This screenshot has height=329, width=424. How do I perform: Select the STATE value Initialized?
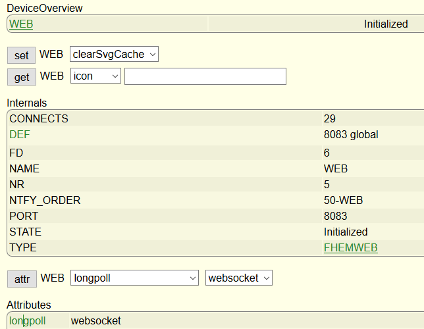346,232
